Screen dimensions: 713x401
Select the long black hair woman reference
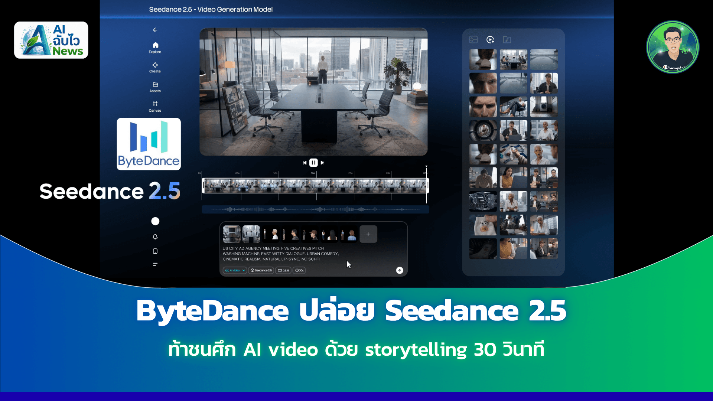(330, 234)
